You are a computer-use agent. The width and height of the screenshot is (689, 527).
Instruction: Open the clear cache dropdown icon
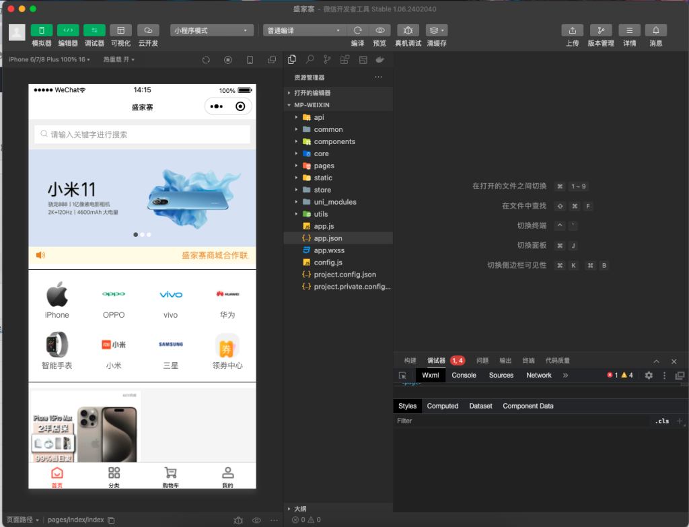coord(436,30)
